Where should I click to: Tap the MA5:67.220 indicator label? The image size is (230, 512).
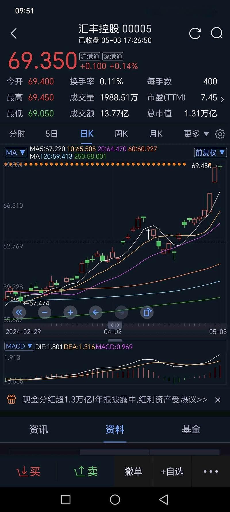(x=47, y=149)
